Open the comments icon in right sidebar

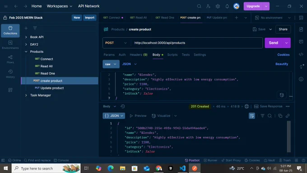(301, 42)
